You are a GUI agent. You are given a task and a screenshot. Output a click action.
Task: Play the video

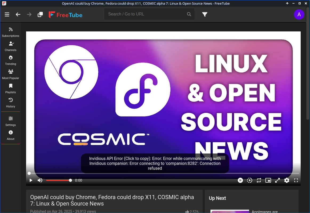pyautogui.click(x=31, y=180)
